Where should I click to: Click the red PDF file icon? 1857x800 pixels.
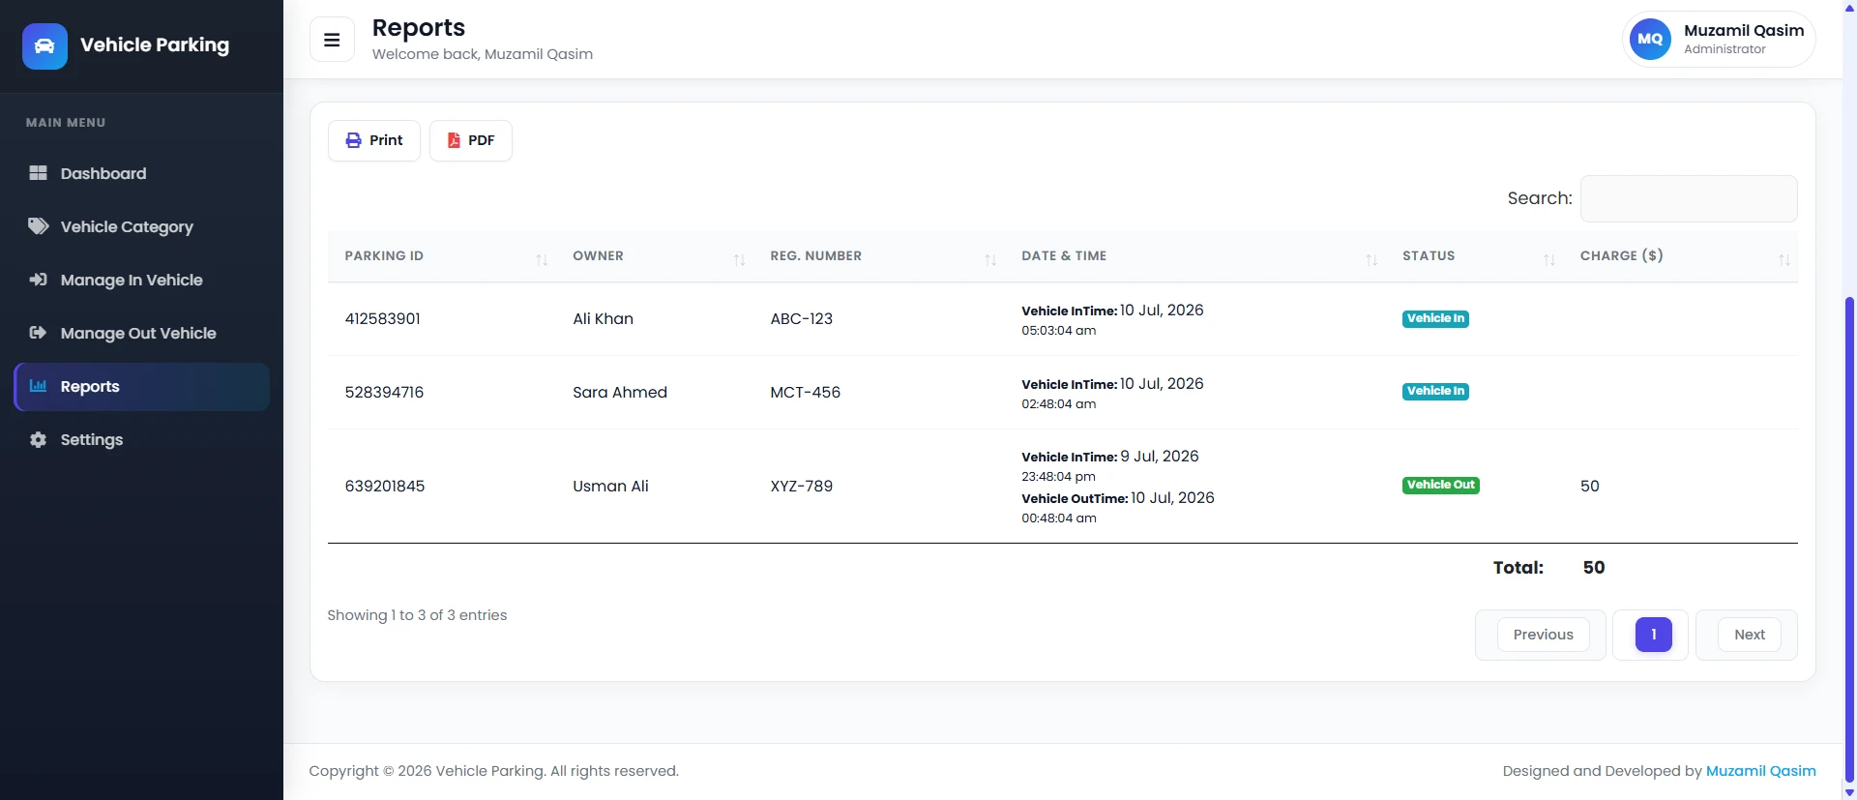coord(454,140)
